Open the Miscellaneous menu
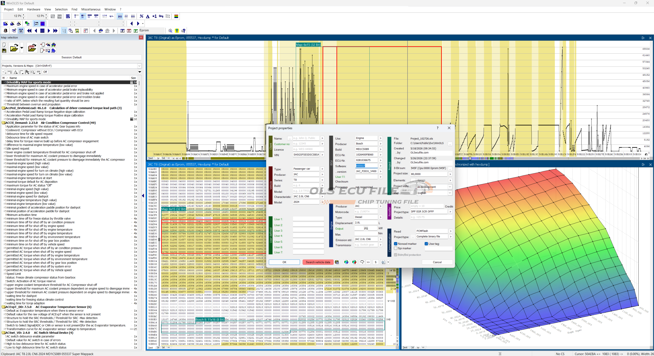 click(x=91, y=9)
